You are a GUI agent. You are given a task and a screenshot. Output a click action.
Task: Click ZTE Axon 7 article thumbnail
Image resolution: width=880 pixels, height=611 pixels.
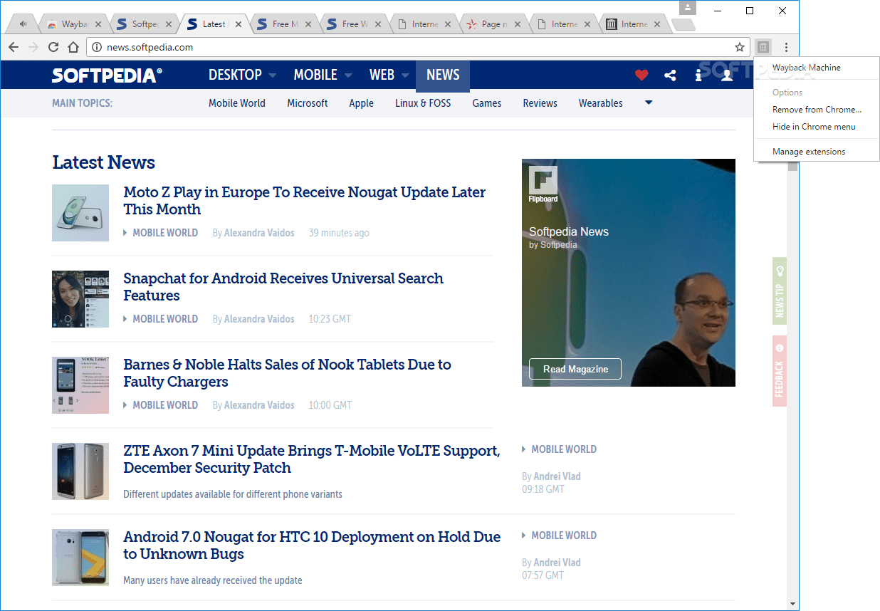(x=80, y=471)
